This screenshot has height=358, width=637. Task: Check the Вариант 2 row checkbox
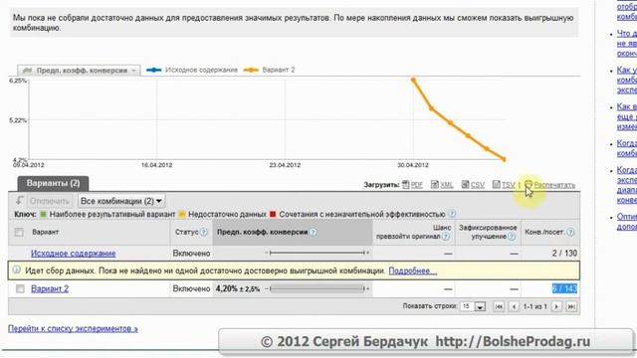click(20, 288)
